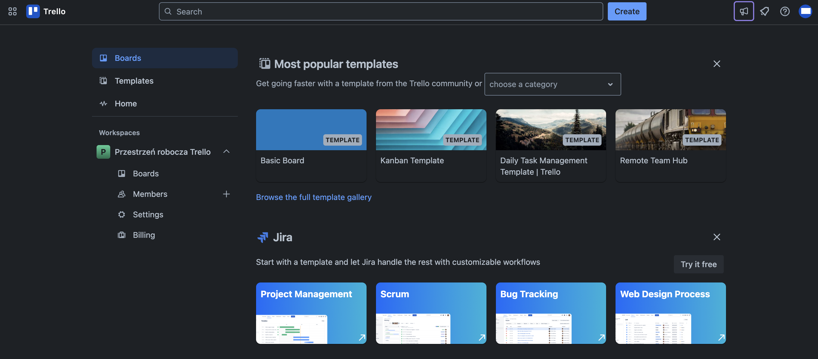The height and width of the screenshot is (359, 818).
Task: Open the Jira Bug Tracking template
Action: tap(551, 313)
